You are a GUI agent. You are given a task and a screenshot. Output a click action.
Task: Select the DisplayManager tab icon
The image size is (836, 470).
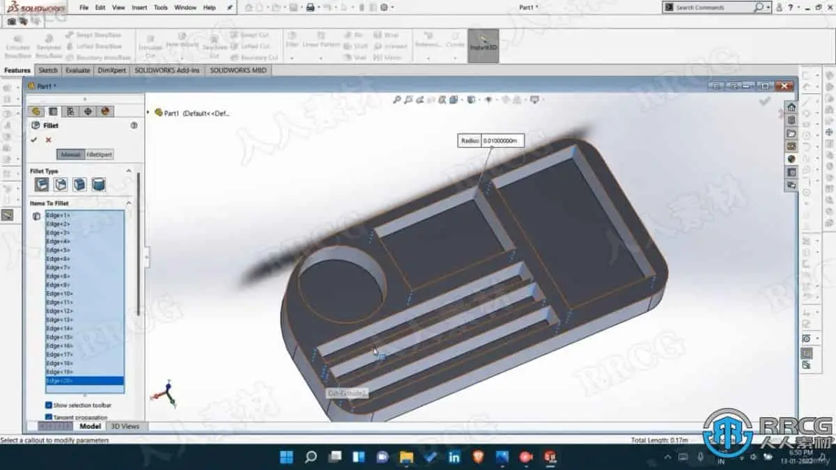(x=105, y=111)
